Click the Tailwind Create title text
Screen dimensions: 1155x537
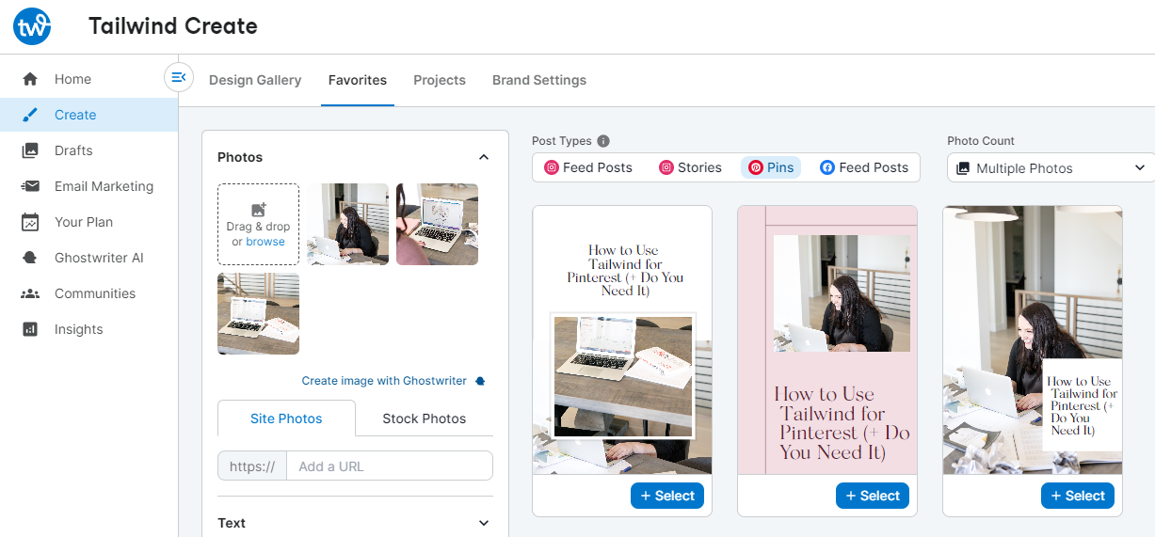coord(173,26)
